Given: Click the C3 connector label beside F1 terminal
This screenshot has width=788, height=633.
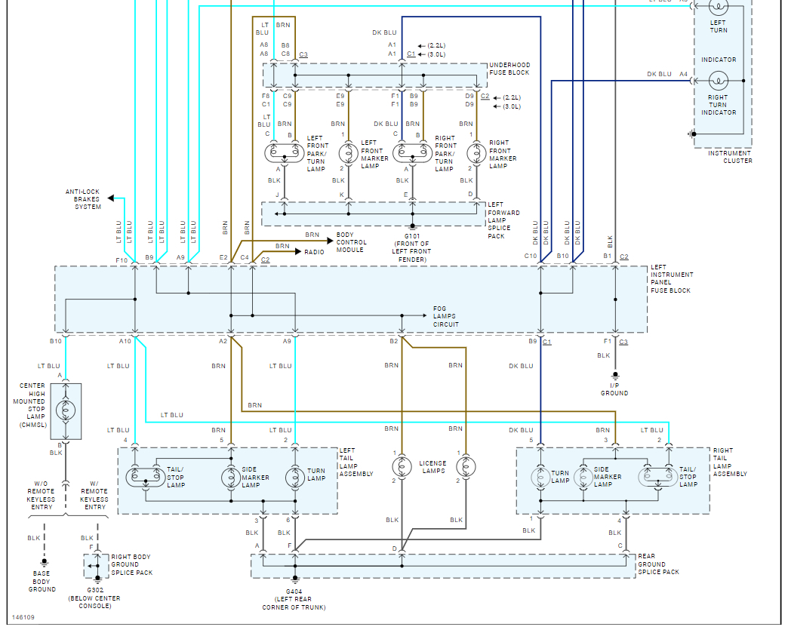Looking at the screenshot, I should pos(623,342).
